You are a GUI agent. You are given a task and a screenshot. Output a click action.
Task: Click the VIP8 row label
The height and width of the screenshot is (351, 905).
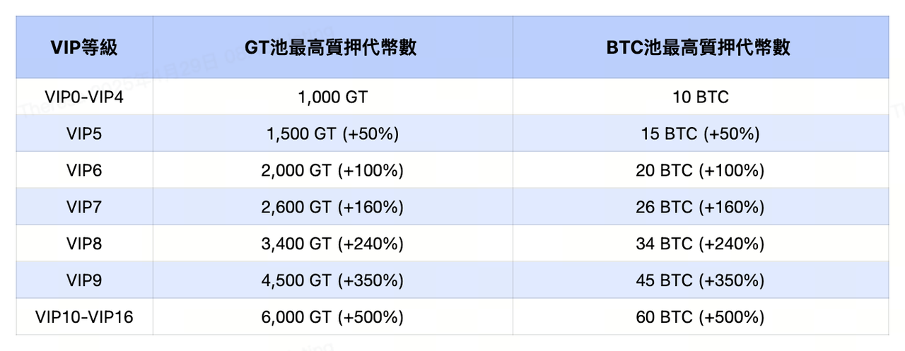point(84,244)
